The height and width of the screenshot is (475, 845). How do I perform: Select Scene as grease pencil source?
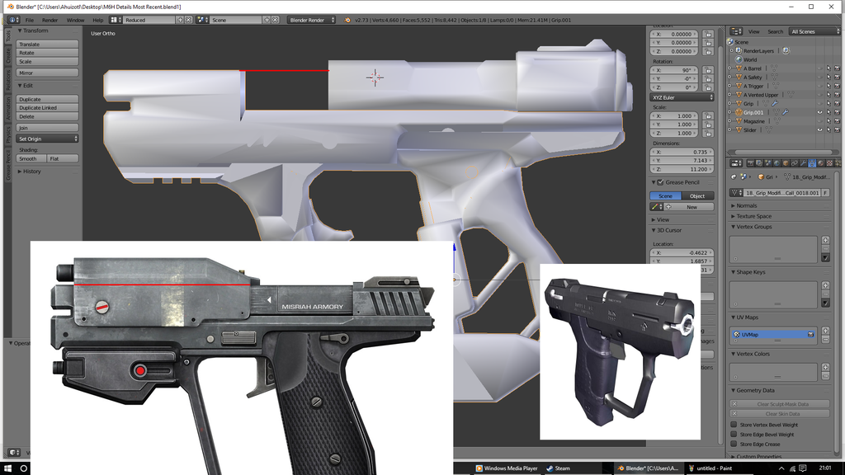point(666,196)
